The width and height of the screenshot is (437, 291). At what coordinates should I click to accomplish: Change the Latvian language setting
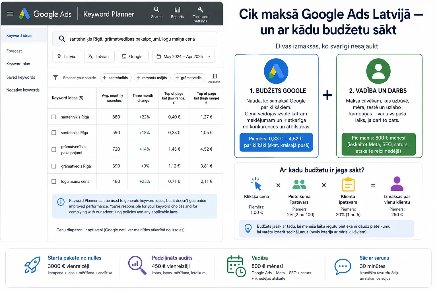pyautogui.click(x=99, y=56)
